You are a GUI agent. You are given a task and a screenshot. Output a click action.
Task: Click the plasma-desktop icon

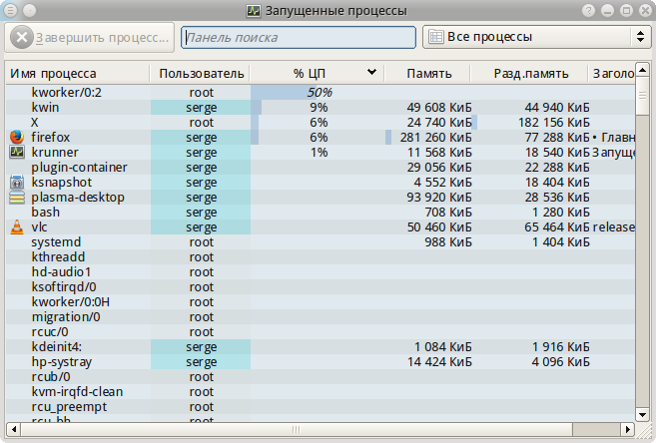[x=17, y=197]
